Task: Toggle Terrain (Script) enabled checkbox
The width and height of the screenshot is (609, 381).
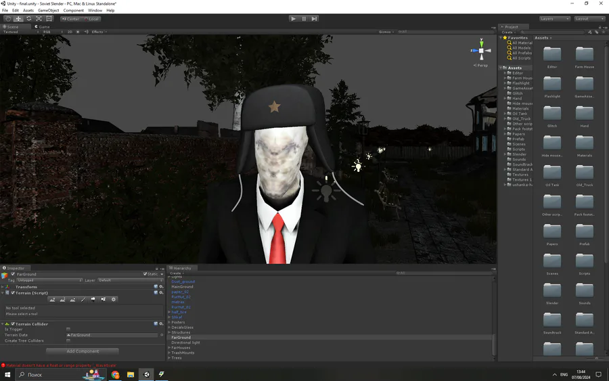Action: tap(13, 293)
